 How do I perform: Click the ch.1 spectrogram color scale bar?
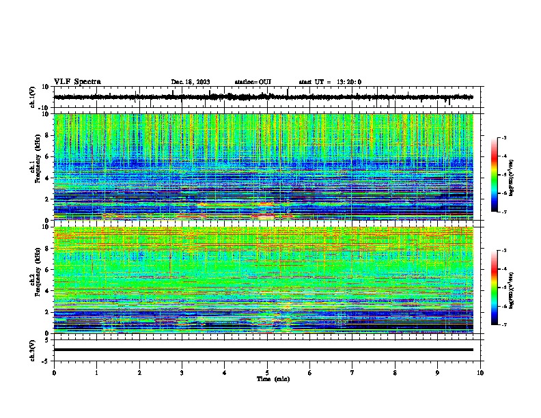(x=494, y=175)
